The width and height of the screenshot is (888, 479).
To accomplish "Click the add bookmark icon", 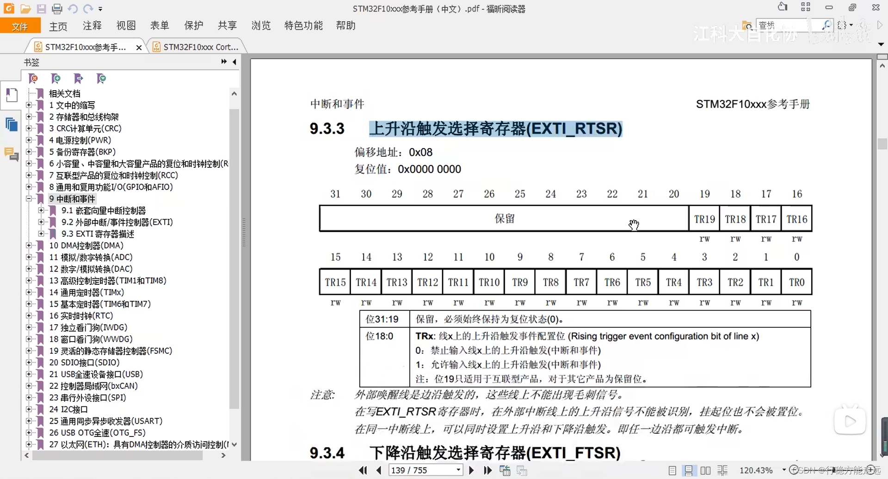I will point(56,79).
